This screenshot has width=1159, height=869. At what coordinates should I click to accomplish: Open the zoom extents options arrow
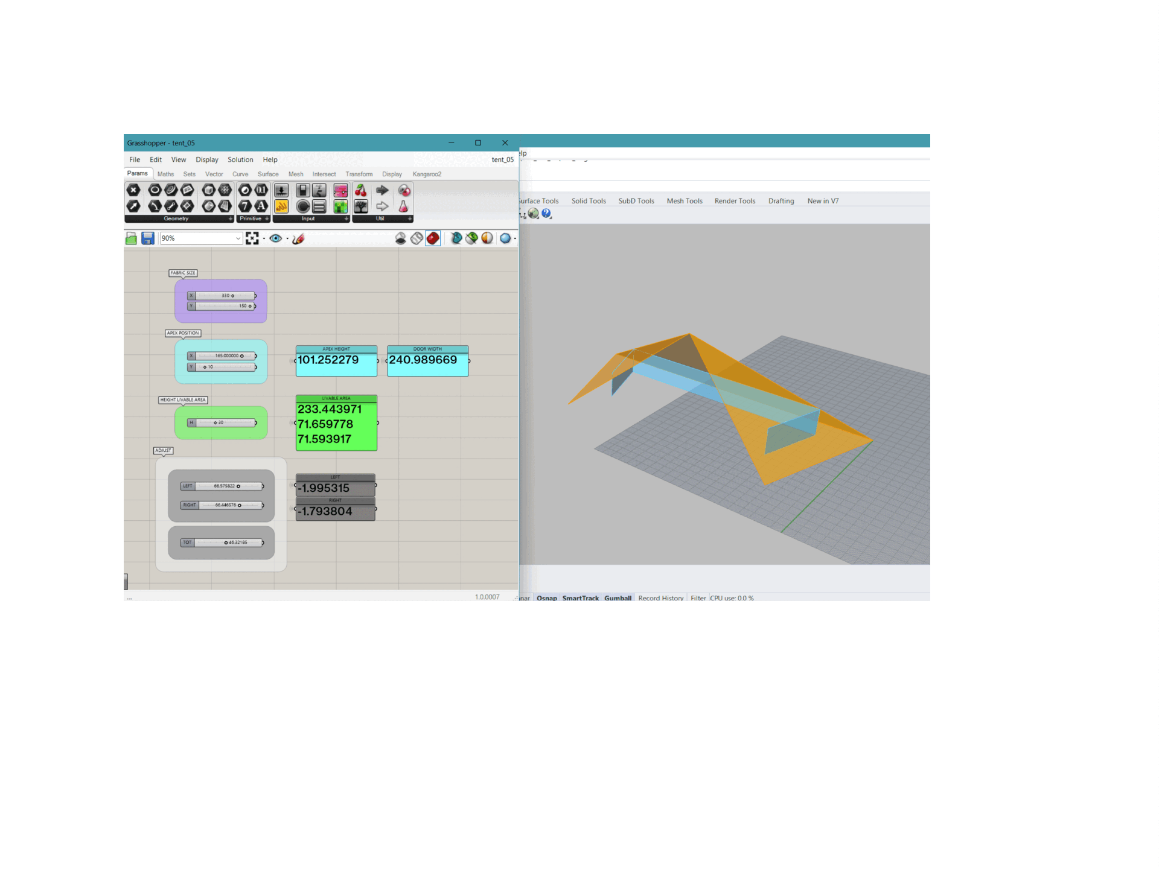click(264, 239)
